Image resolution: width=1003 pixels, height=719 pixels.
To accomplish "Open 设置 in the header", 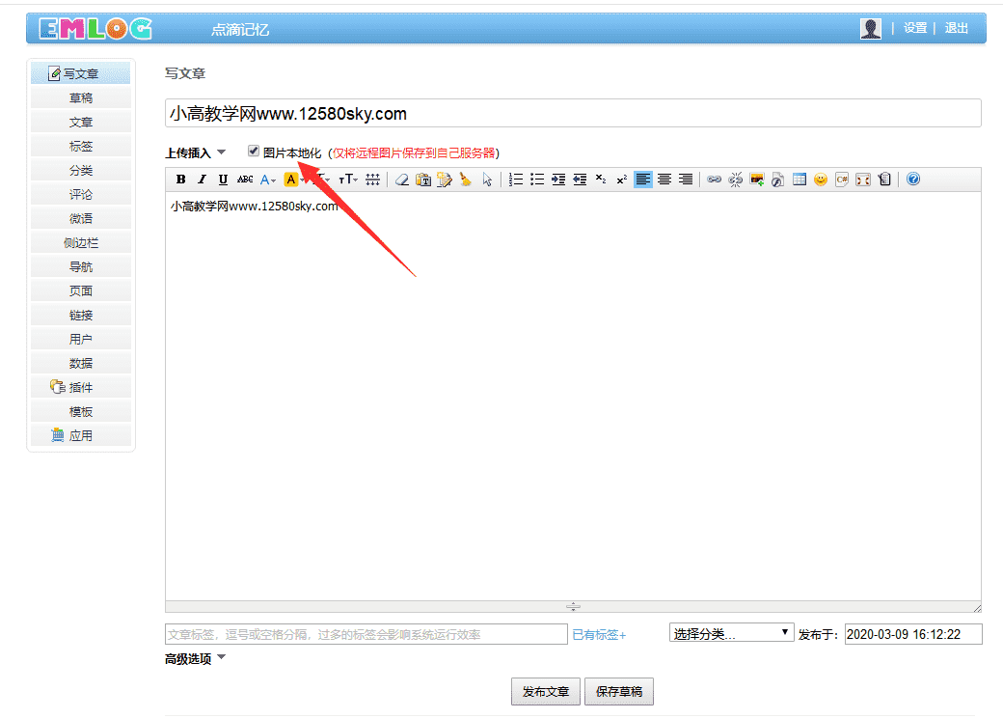I will pos(915,28).
